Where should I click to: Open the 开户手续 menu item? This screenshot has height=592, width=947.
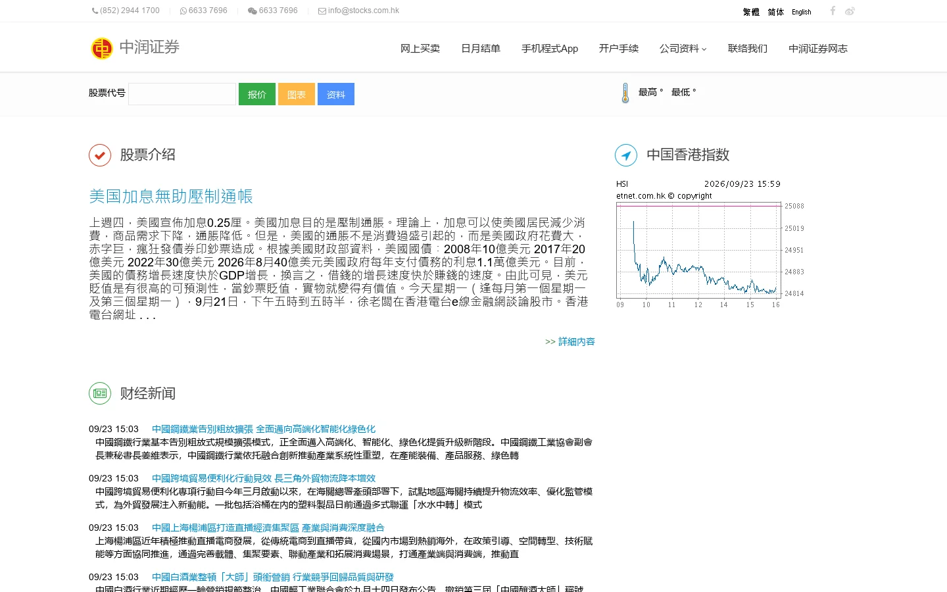pos(619,49)
